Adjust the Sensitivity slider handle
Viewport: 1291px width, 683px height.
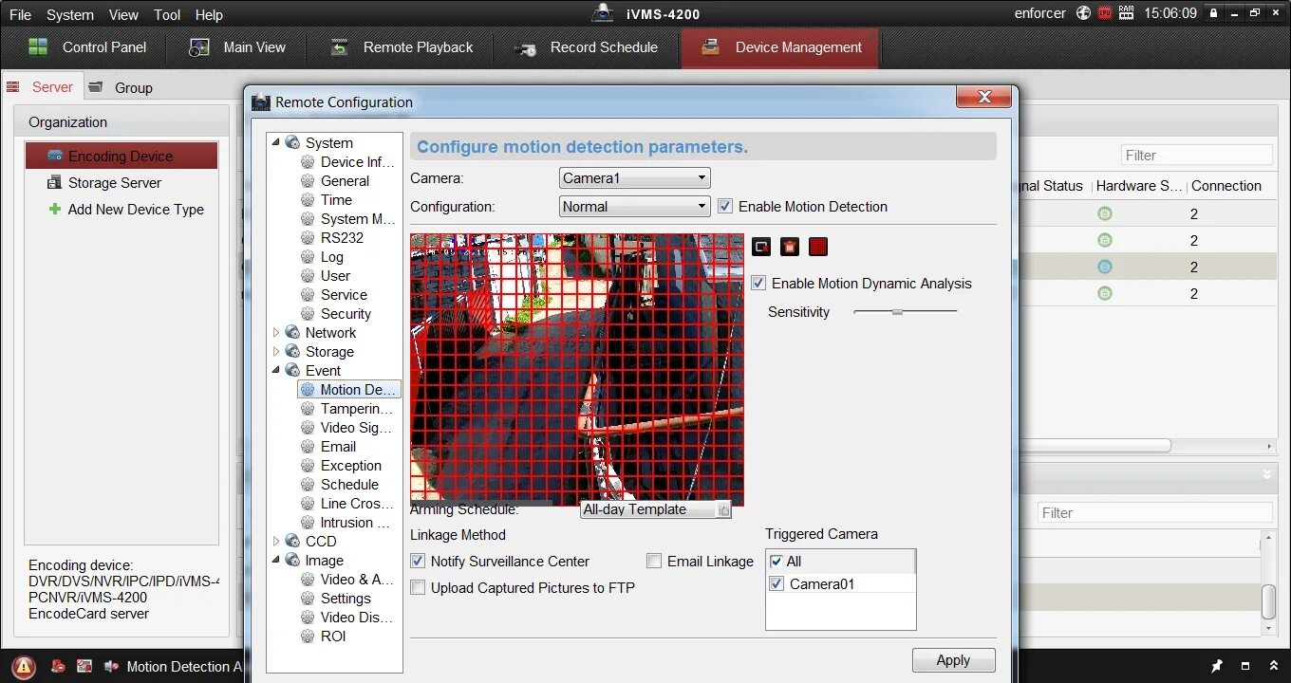[897, 311]
